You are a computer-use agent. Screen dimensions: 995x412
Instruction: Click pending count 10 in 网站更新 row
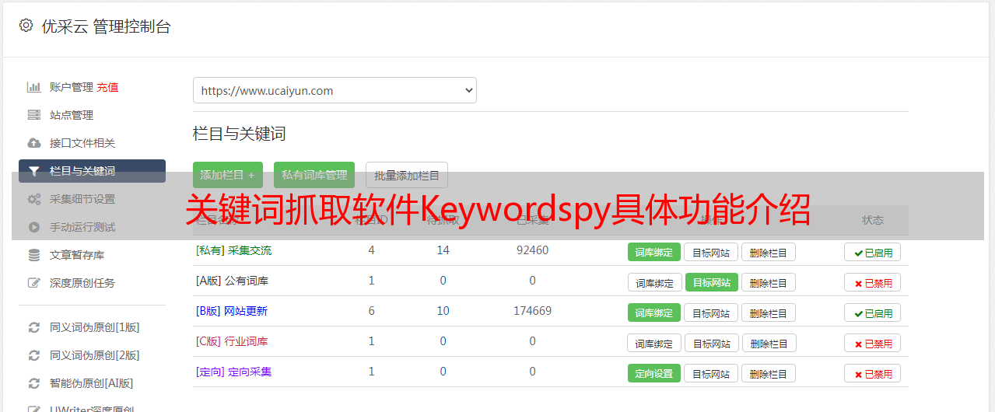pyautogui.click(x=443, y=311)
